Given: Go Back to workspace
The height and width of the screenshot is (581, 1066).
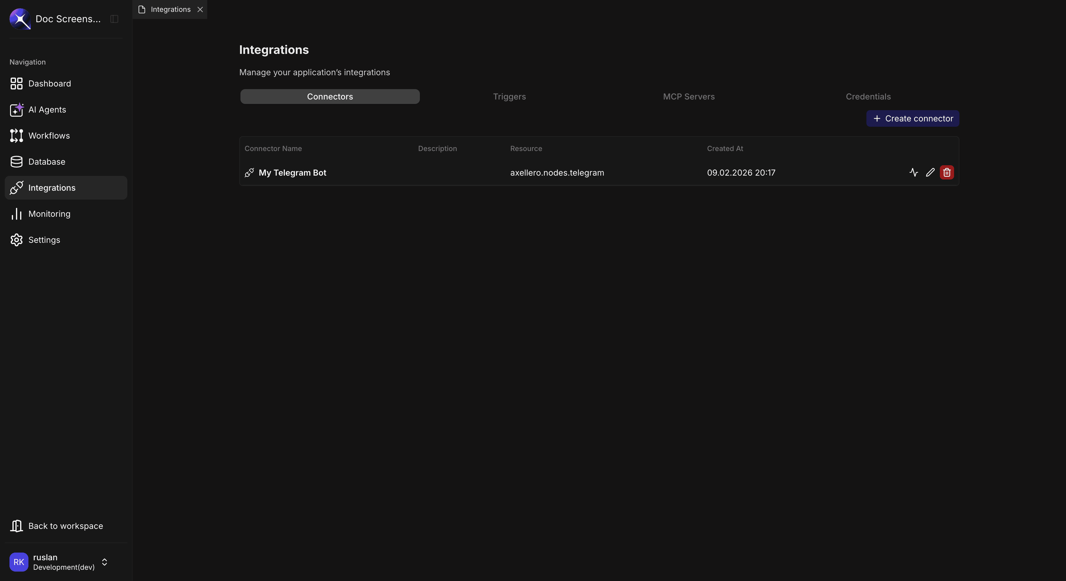Looking at the screenshot, I should coord(65,526).
